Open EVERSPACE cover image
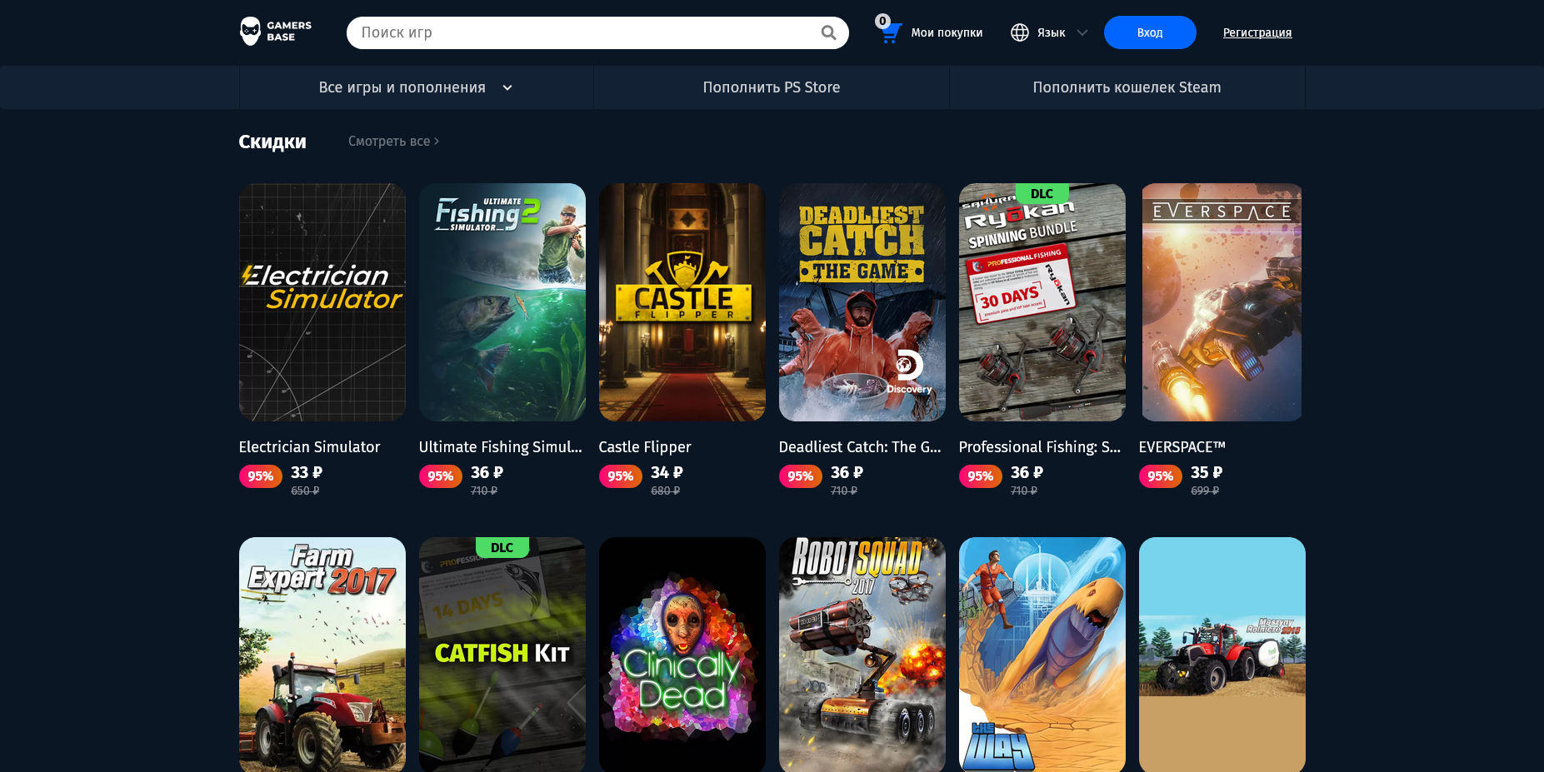 click(1222, 302)
